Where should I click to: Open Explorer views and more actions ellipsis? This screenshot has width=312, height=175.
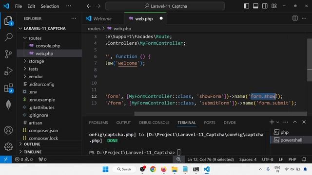coord(74,18)
